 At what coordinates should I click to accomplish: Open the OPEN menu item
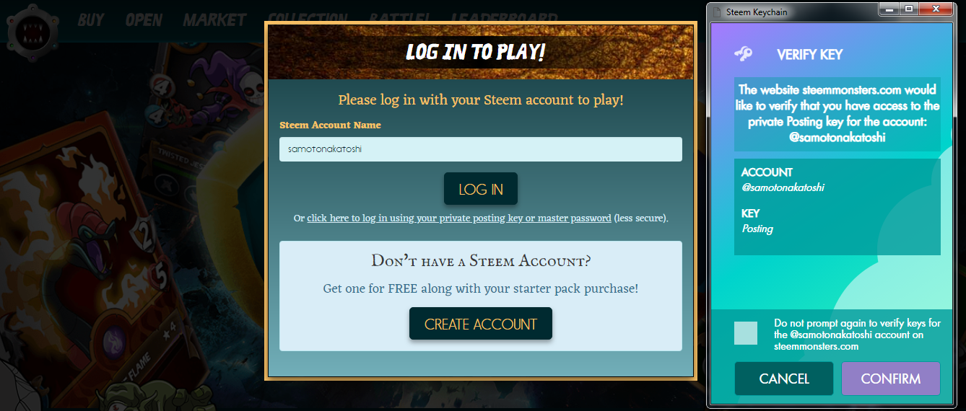click(x=144, y=19)
